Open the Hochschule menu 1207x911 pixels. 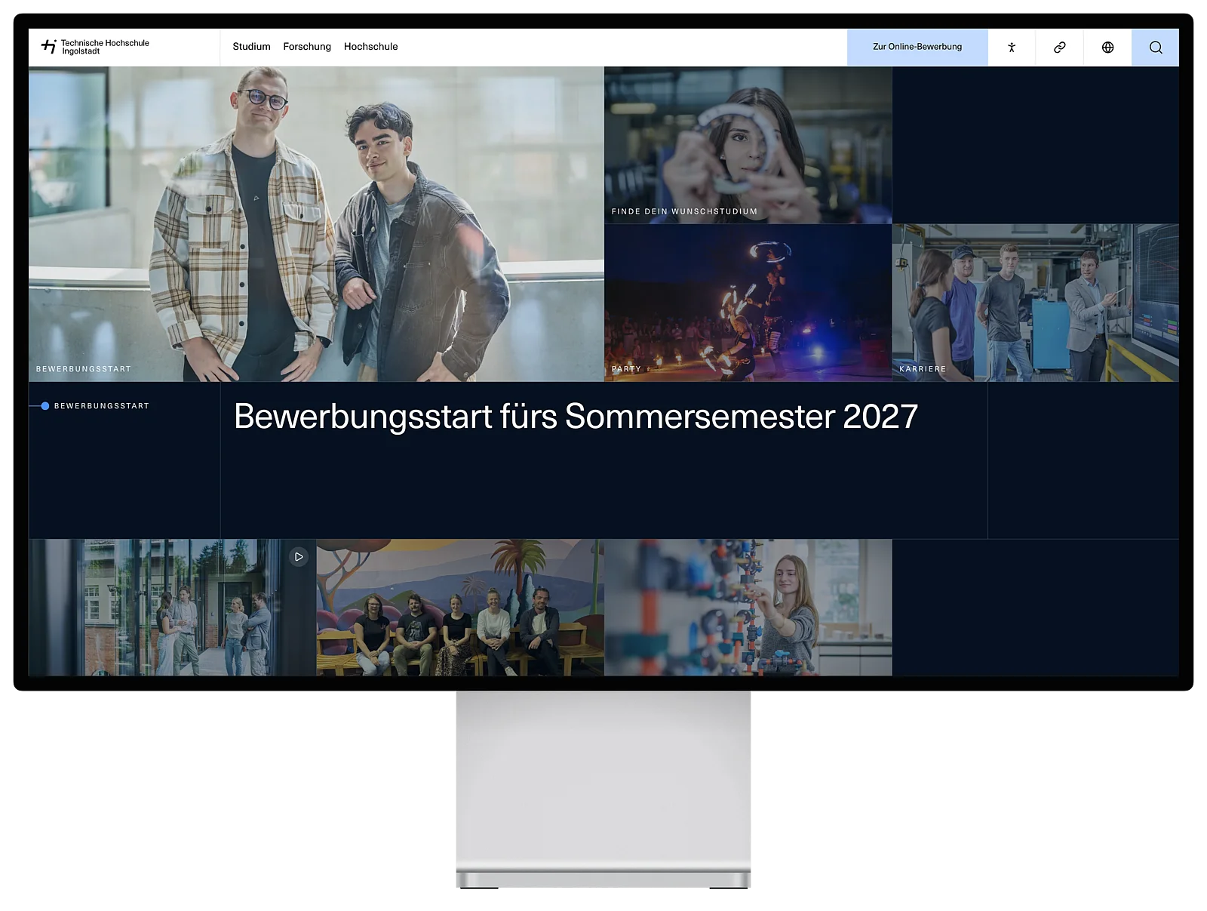coord(370,47)
